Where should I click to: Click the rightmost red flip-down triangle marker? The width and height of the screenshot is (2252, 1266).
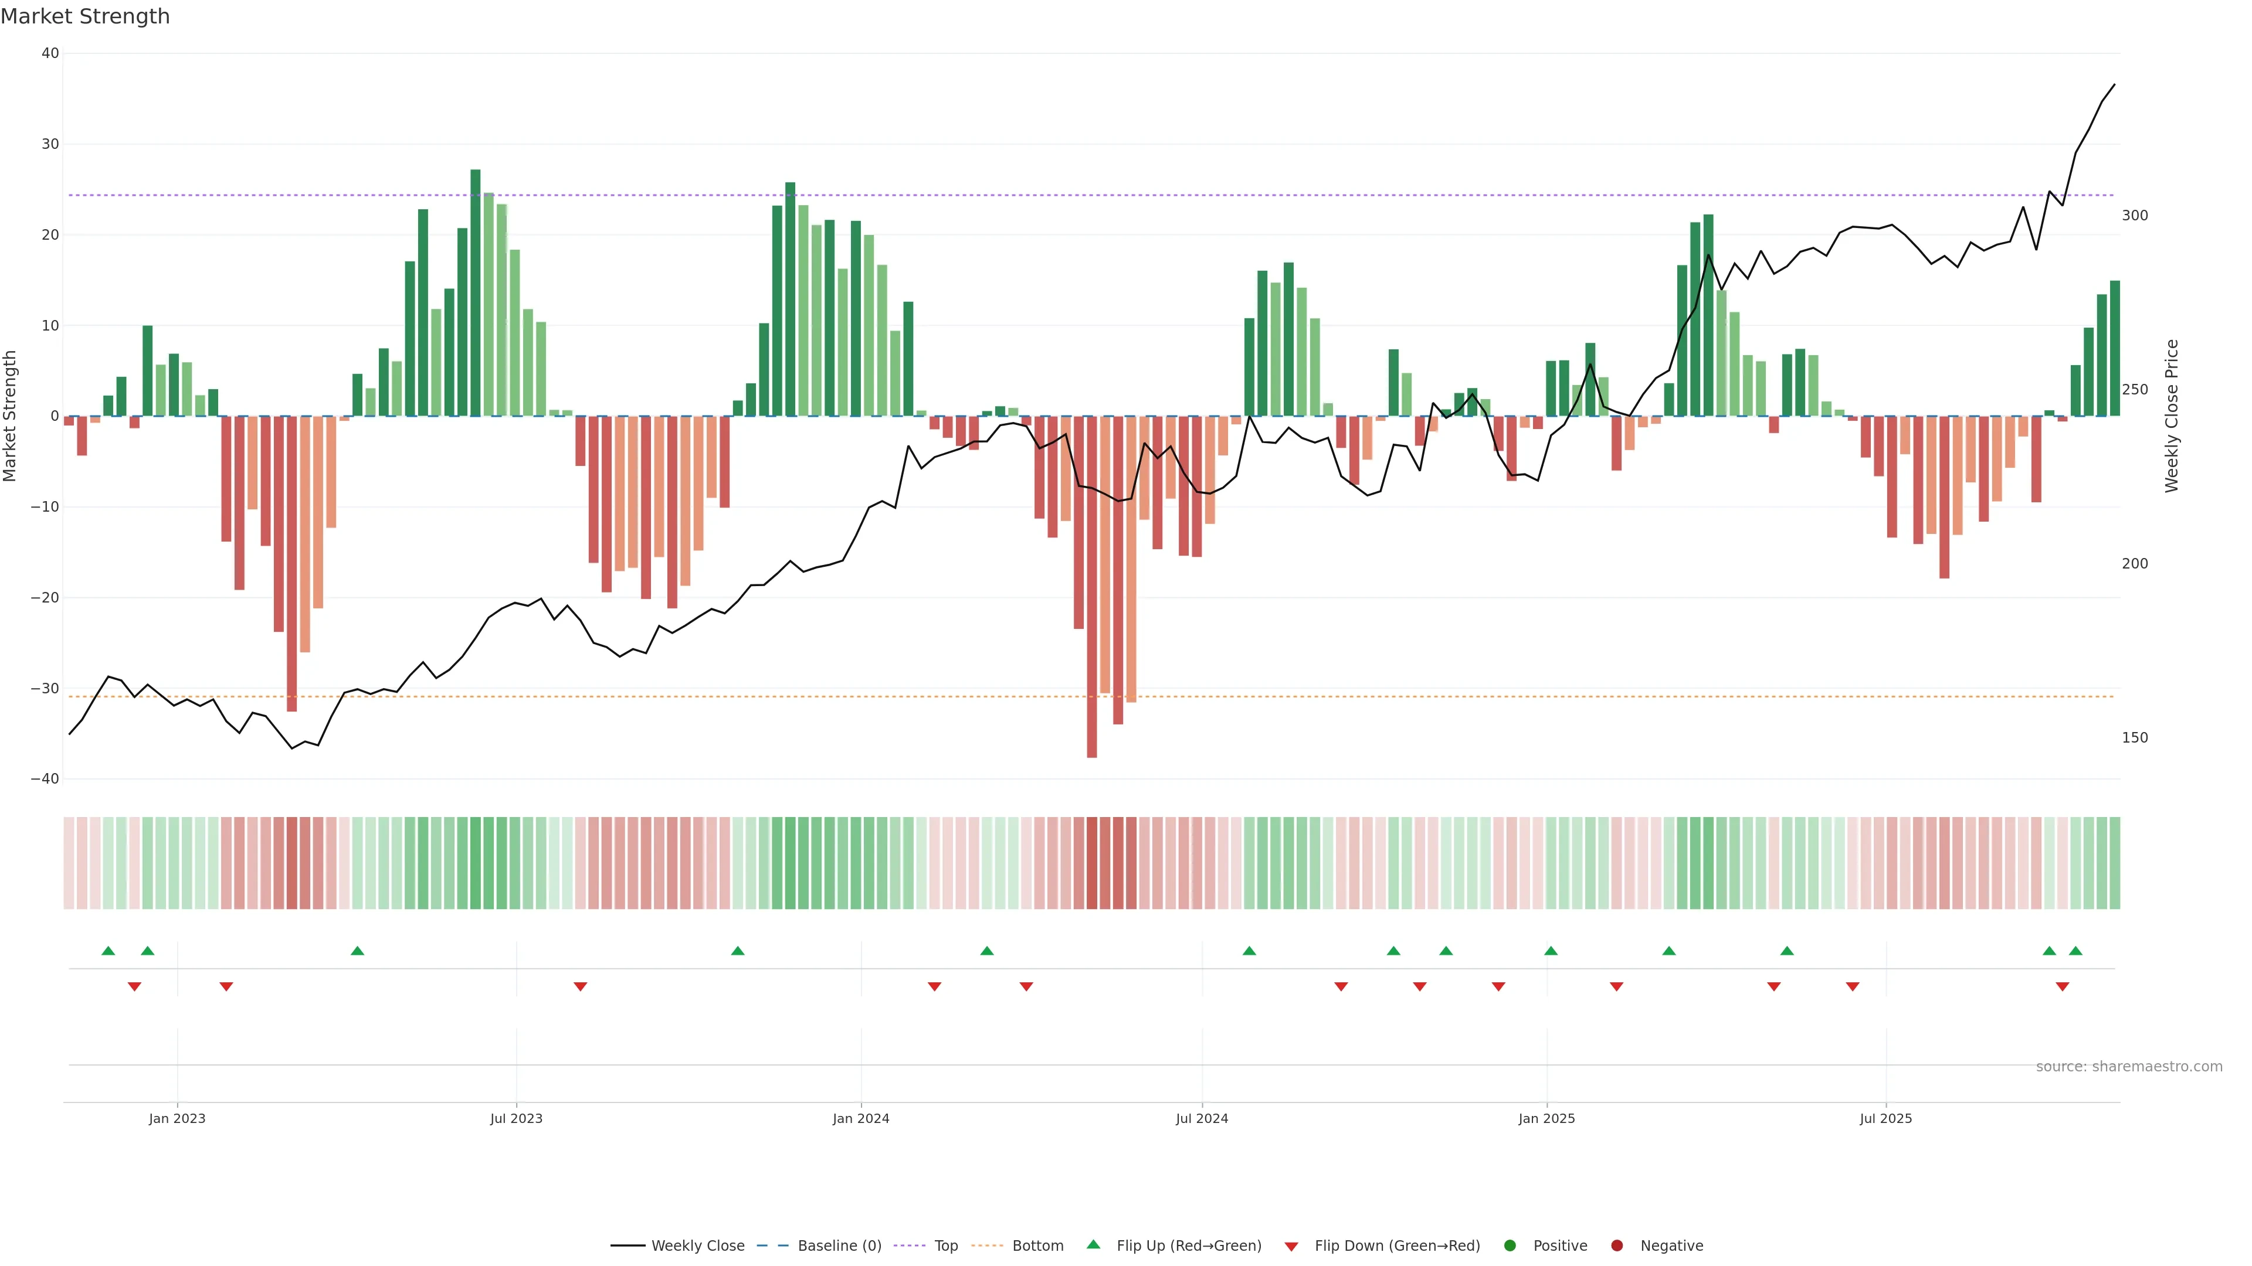2063,986
